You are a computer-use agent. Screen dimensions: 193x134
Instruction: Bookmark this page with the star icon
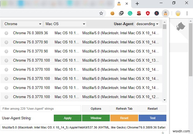(101, 13)
